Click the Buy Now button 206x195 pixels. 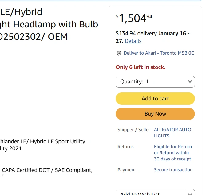(155, 114)
